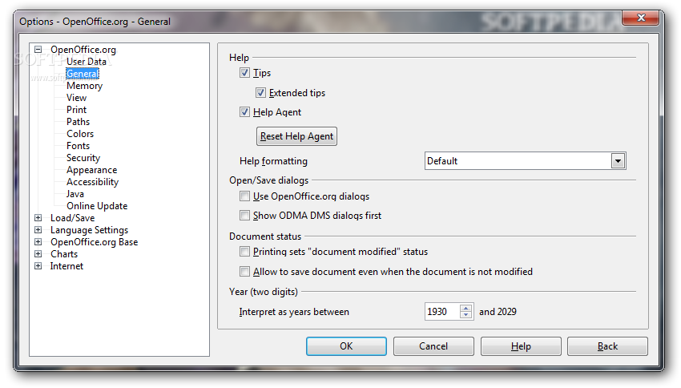Image resolution: width=681 pixels, height=388 pixels.
Task: Collapse the OpenOffice.org tree node
Action: 38,50
